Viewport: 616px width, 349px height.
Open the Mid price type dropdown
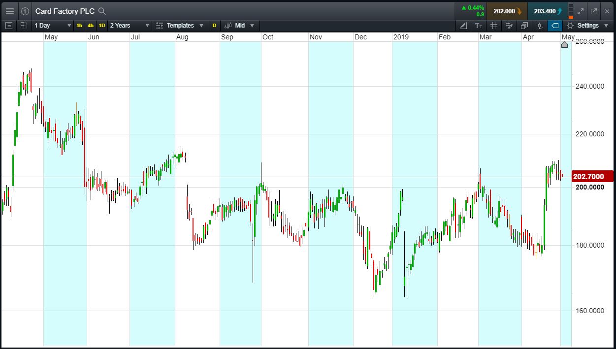[239, 26]
